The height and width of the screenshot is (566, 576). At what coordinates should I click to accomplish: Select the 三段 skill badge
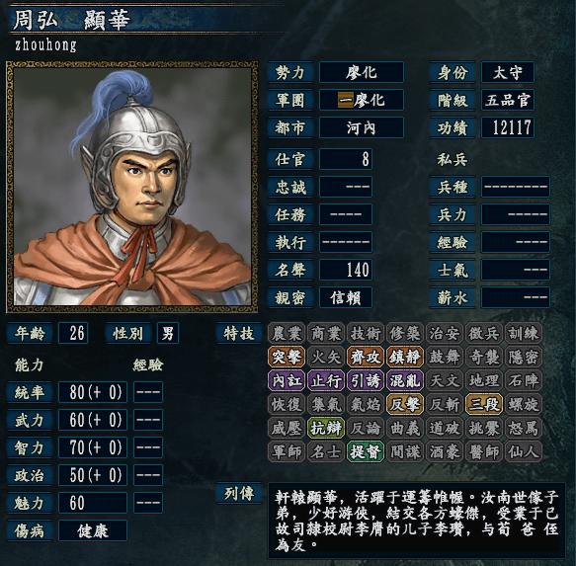484,404
